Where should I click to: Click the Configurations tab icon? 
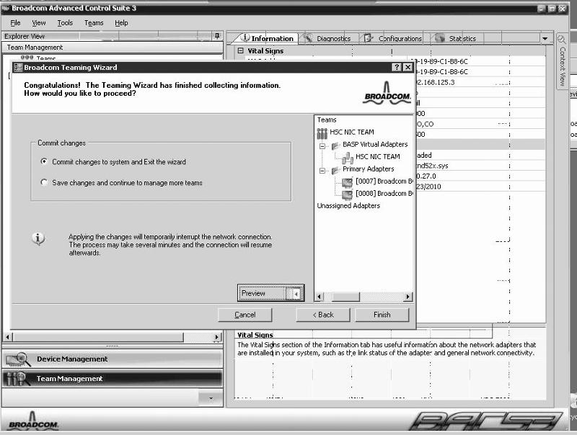click(x=368, y=38)
